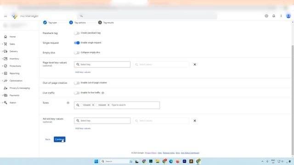Viewport: 294px width, 165px height.
Task: Click the Windows taskbar Search box
Action: (117, 161)
